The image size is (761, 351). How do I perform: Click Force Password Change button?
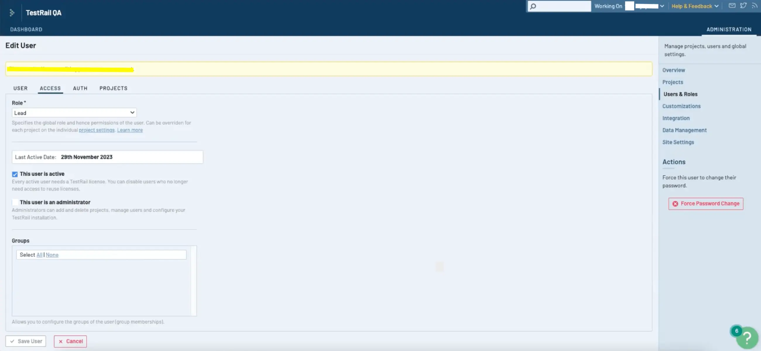tap(706, 204)
